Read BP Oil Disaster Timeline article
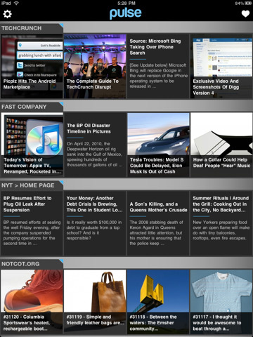Image resolution: width=253 pixels, height=337 pixels. [x=95, y=145]
